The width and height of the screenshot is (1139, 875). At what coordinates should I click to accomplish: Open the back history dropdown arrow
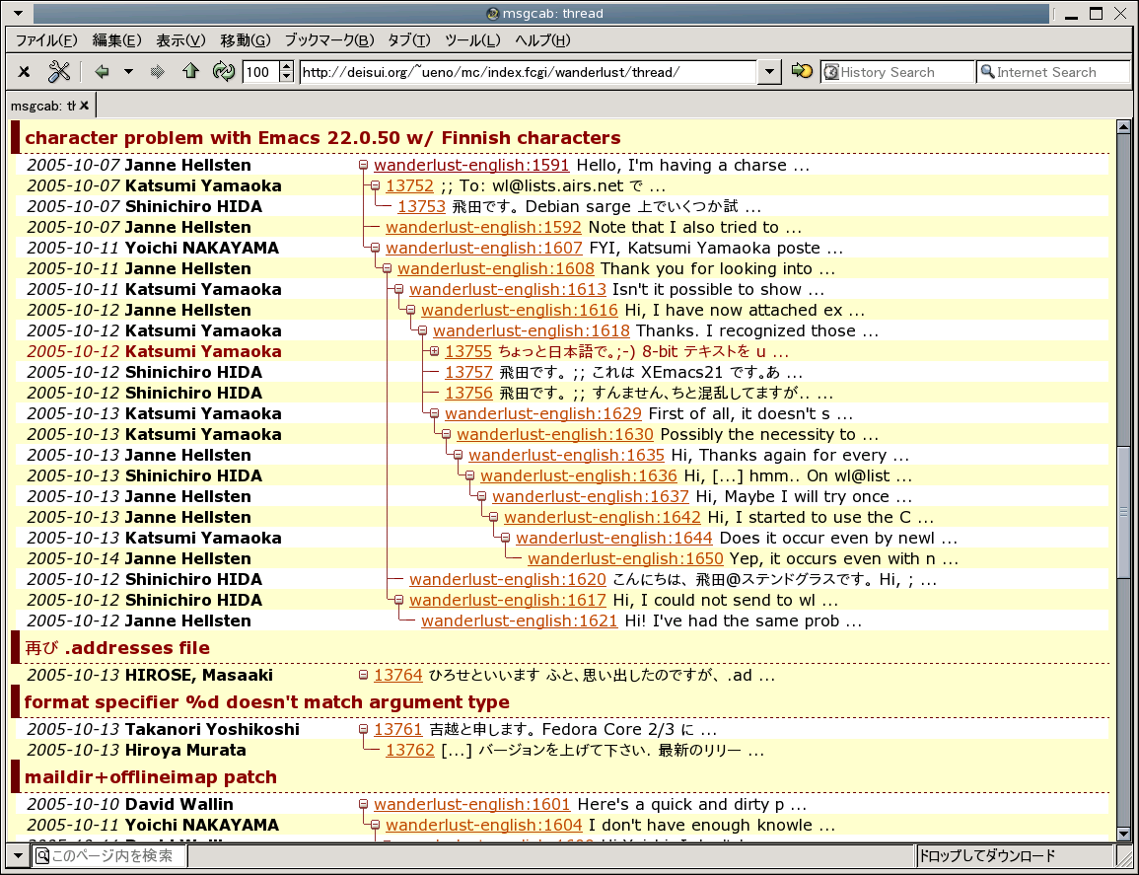[x=128, y=72]
